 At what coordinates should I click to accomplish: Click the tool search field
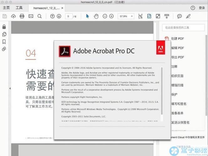pos(183,27)
